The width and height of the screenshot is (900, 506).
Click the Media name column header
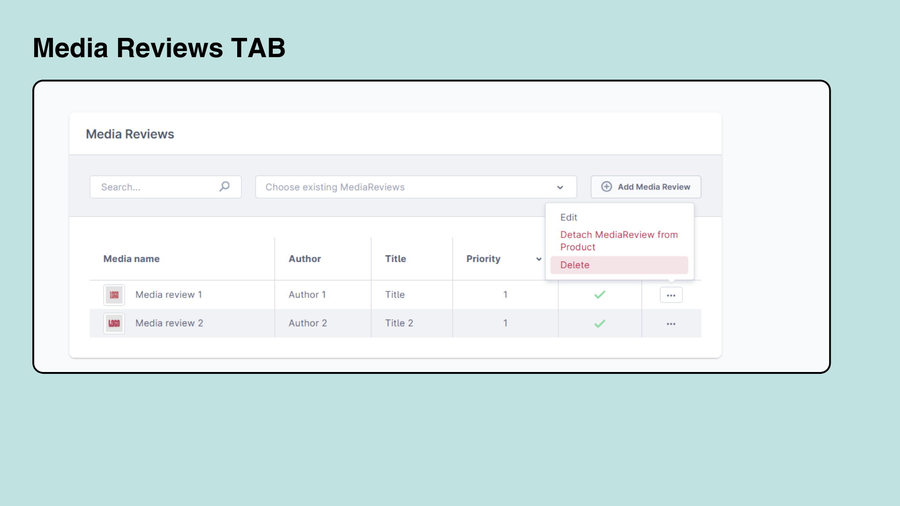click(x=131, y=259)
